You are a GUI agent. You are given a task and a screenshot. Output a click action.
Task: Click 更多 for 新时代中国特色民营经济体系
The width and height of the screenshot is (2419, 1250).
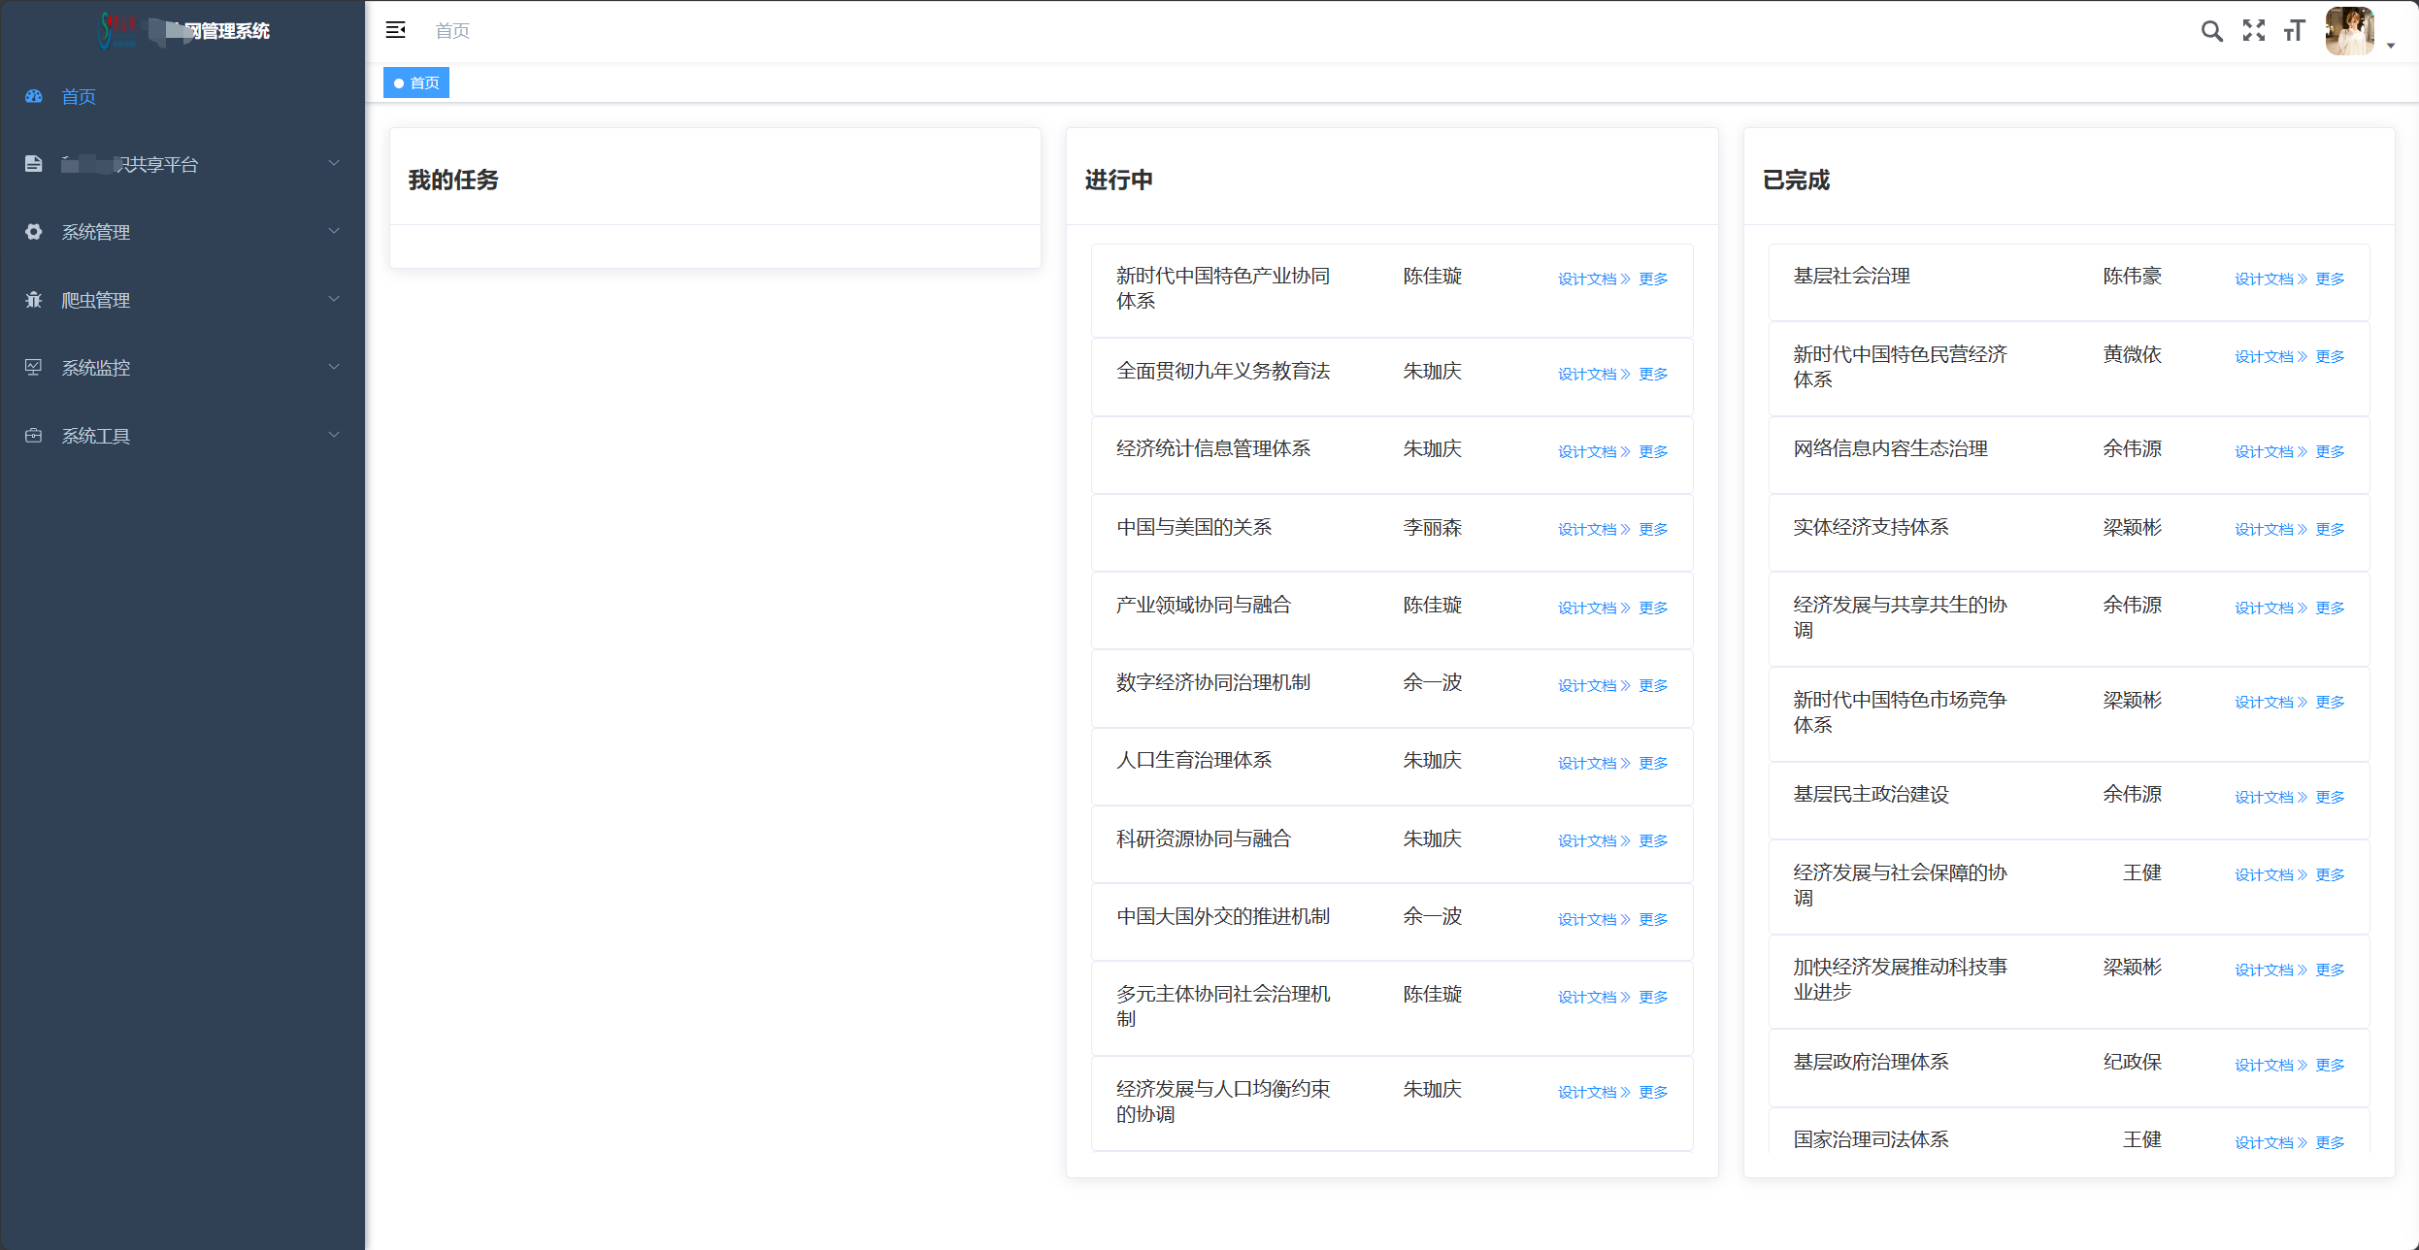[x=2330, y=356]
